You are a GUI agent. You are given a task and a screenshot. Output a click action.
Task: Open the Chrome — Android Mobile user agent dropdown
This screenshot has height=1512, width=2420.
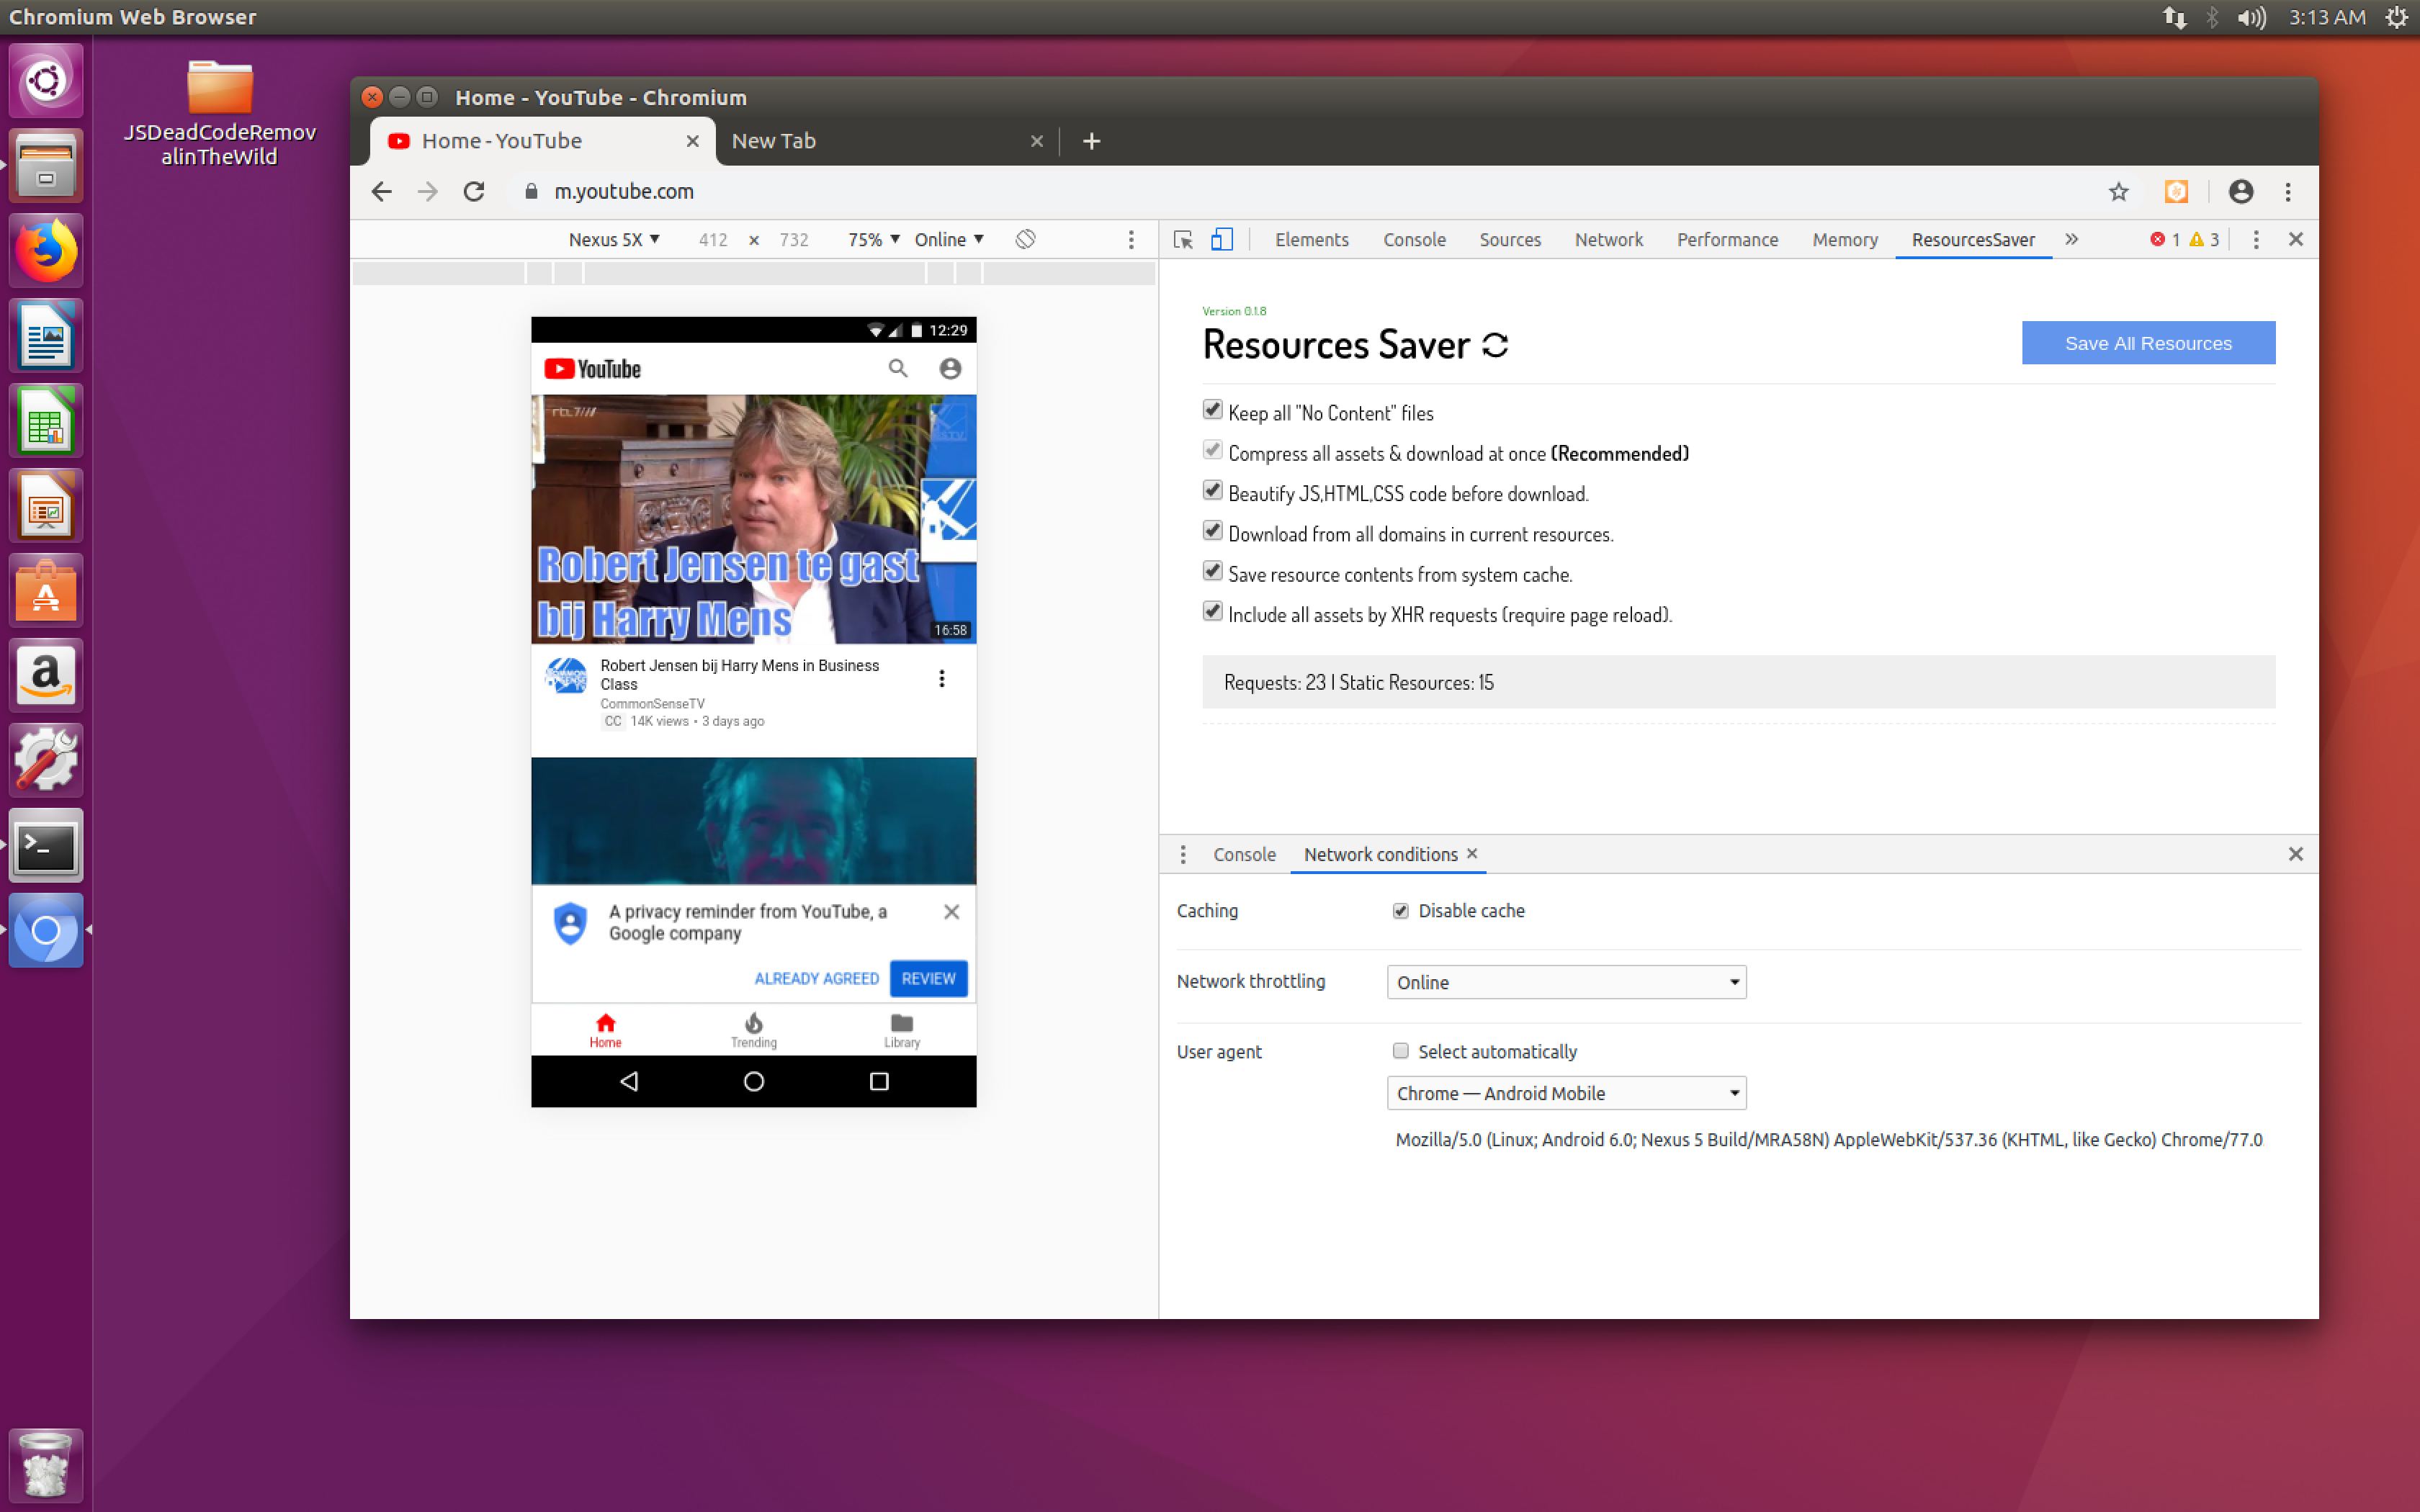pos(1566,1093)
